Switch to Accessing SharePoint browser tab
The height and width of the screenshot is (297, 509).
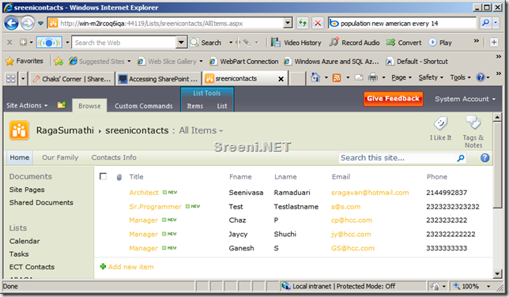tap(158, 78)
